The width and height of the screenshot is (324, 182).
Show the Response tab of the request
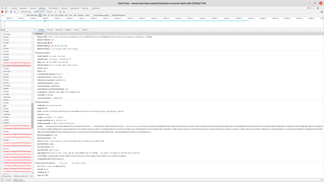point(59,30)
